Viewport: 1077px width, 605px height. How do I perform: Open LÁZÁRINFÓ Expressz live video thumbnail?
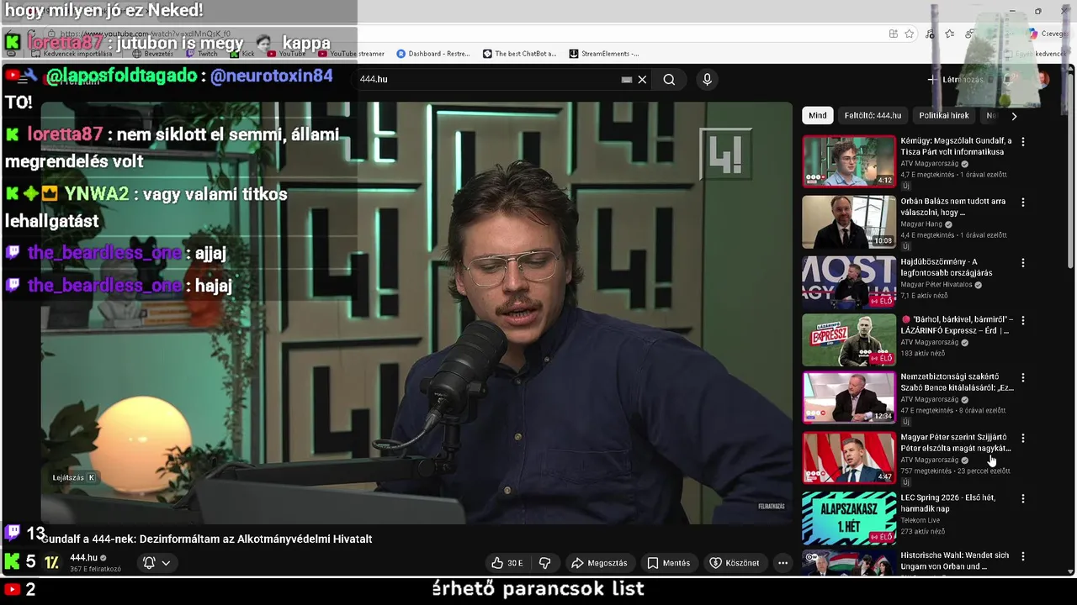tap(849, 340)
